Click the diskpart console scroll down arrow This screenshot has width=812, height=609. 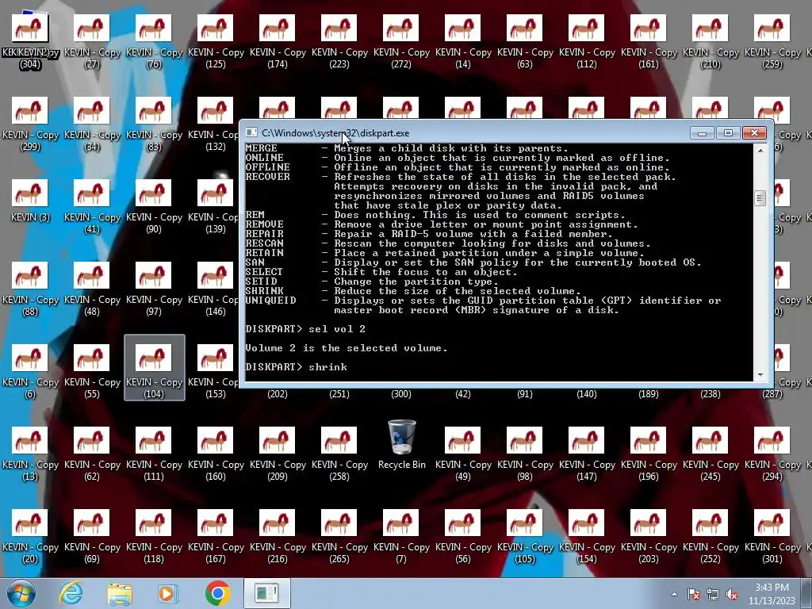click(x=760, y=374)
